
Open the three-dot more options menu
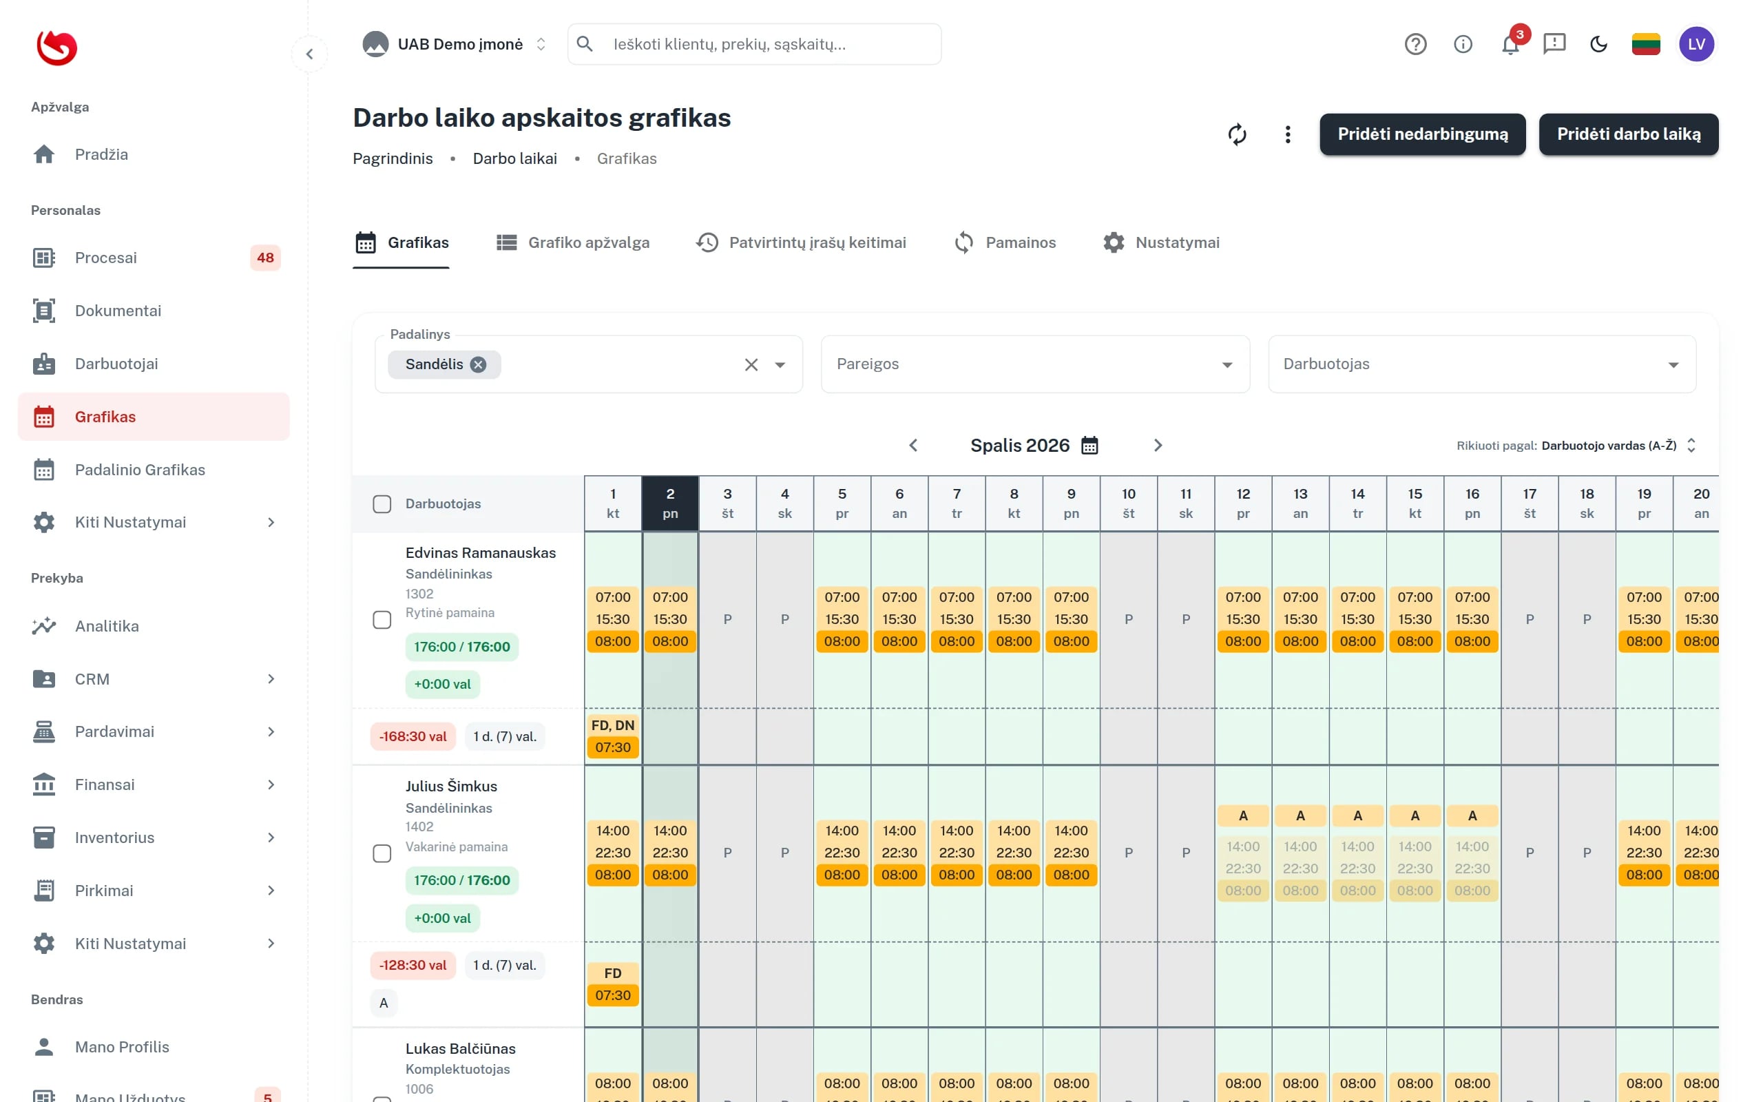pos(1287,135)
